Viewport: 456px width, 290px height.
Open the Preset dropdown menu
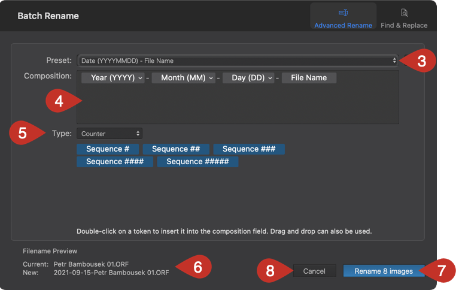(x=238, y=61)
